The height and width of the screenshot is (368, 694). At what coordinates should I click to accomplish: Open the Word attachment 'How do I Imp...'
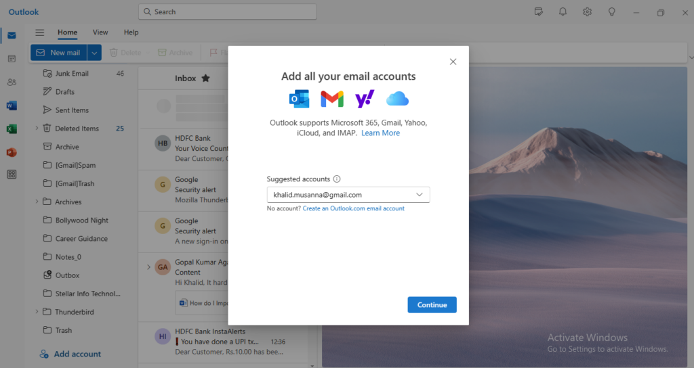203,303
